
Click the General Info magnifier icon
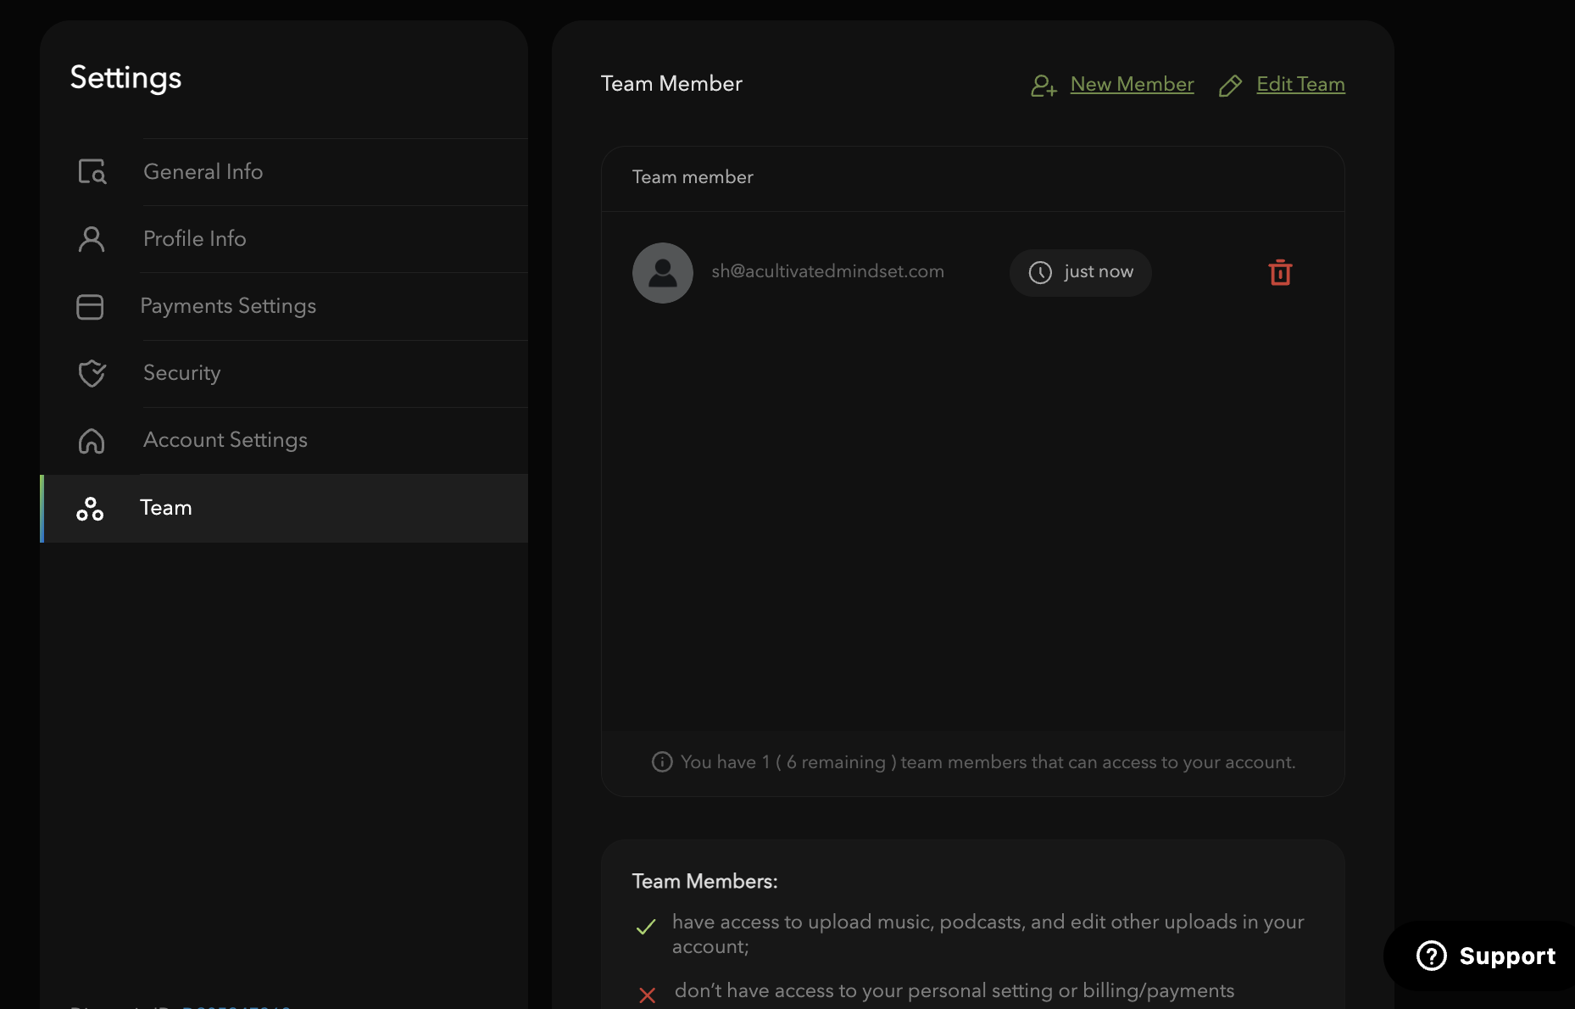[92, 172]
